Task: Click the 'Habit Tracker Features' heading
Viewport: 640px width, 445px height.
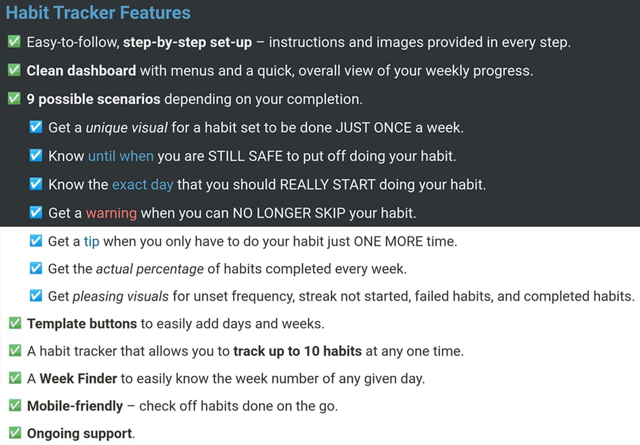Action: click(x=98, y=13)
